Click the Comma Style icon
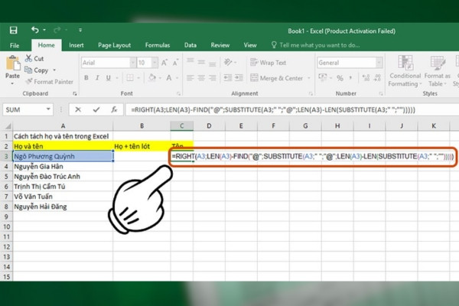Image resolution: width=459 pixels, height=306 pixels. pyautogui.click(x=350, y=77)
